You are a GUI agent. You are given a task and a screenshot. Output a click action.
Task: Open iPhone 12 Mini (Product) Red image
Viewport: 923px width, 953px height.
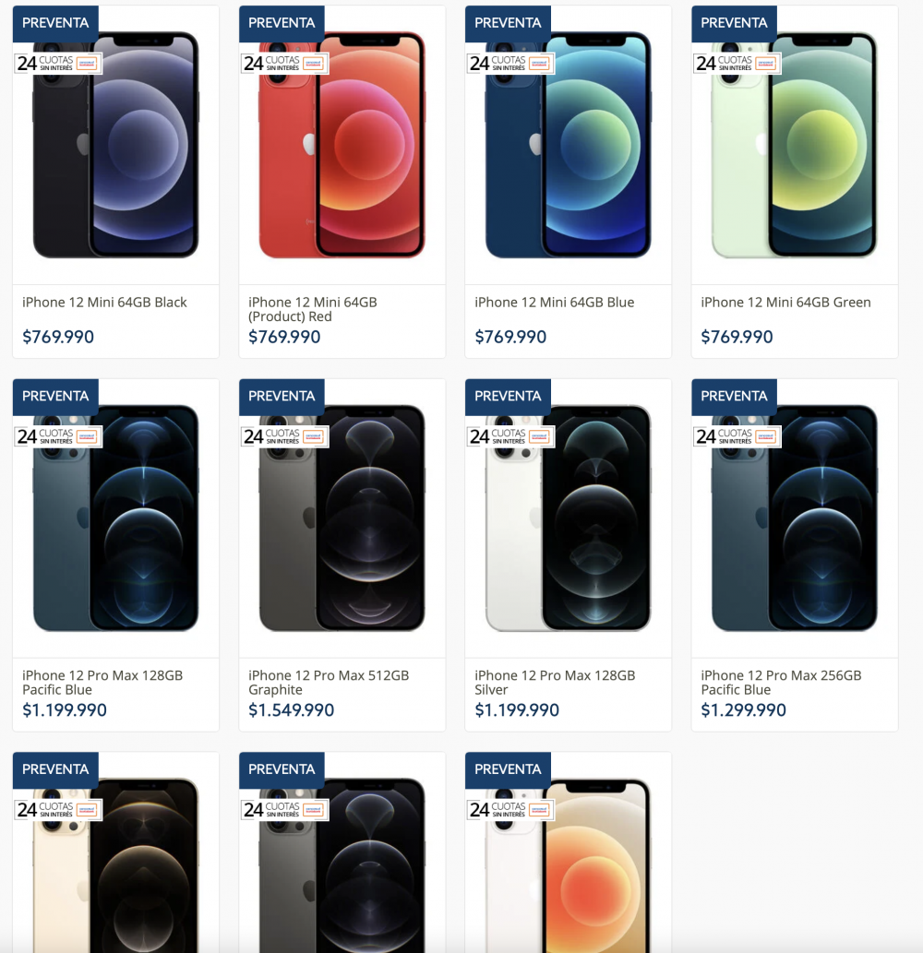[x=342, y=145]
